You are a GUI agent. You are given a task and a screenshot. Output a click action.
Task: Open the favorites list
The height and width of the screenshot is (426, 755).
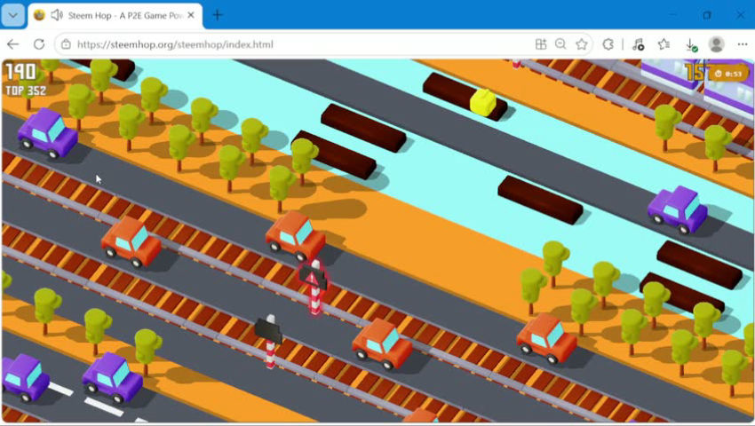664,44
